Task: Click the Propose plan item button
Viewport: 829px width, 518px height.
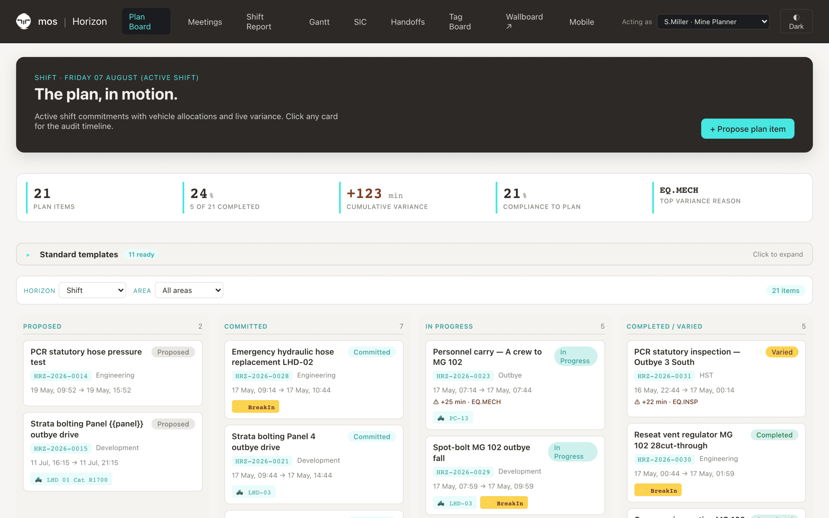Action: 747,129
